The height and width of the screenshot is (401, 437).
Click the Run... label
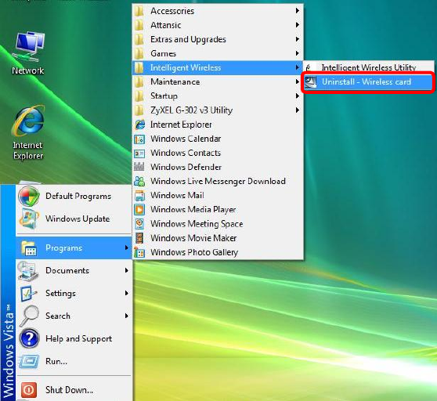click(56, 361)
